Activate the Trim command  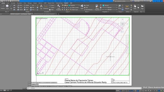tap(32, 5)
